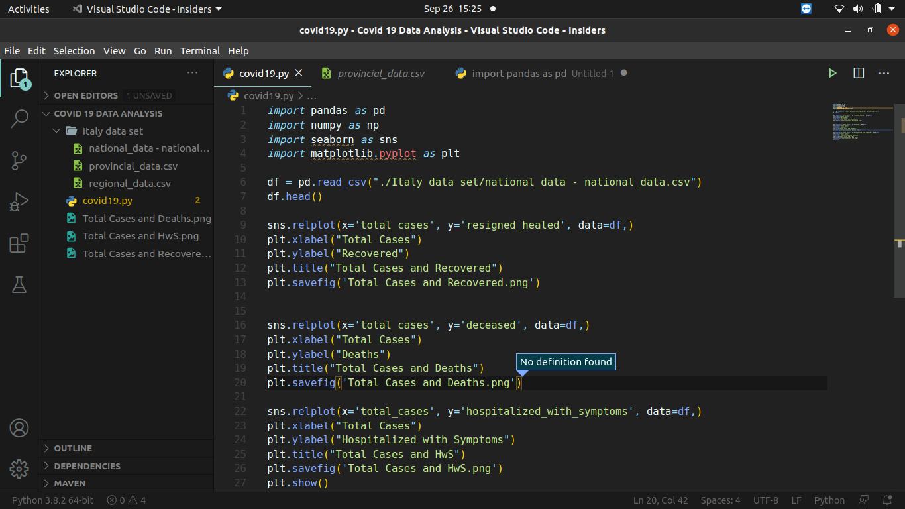Click Ln 20, Col 42 position indicator
The height and width of the screenshot is (509, 905).
pos(661,500)
